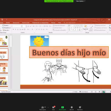The height and width of the screenshot is (111, 111).
Task: Select the right arrow shape in gallery
Action: pyautogui.click(x=75, y=28)
